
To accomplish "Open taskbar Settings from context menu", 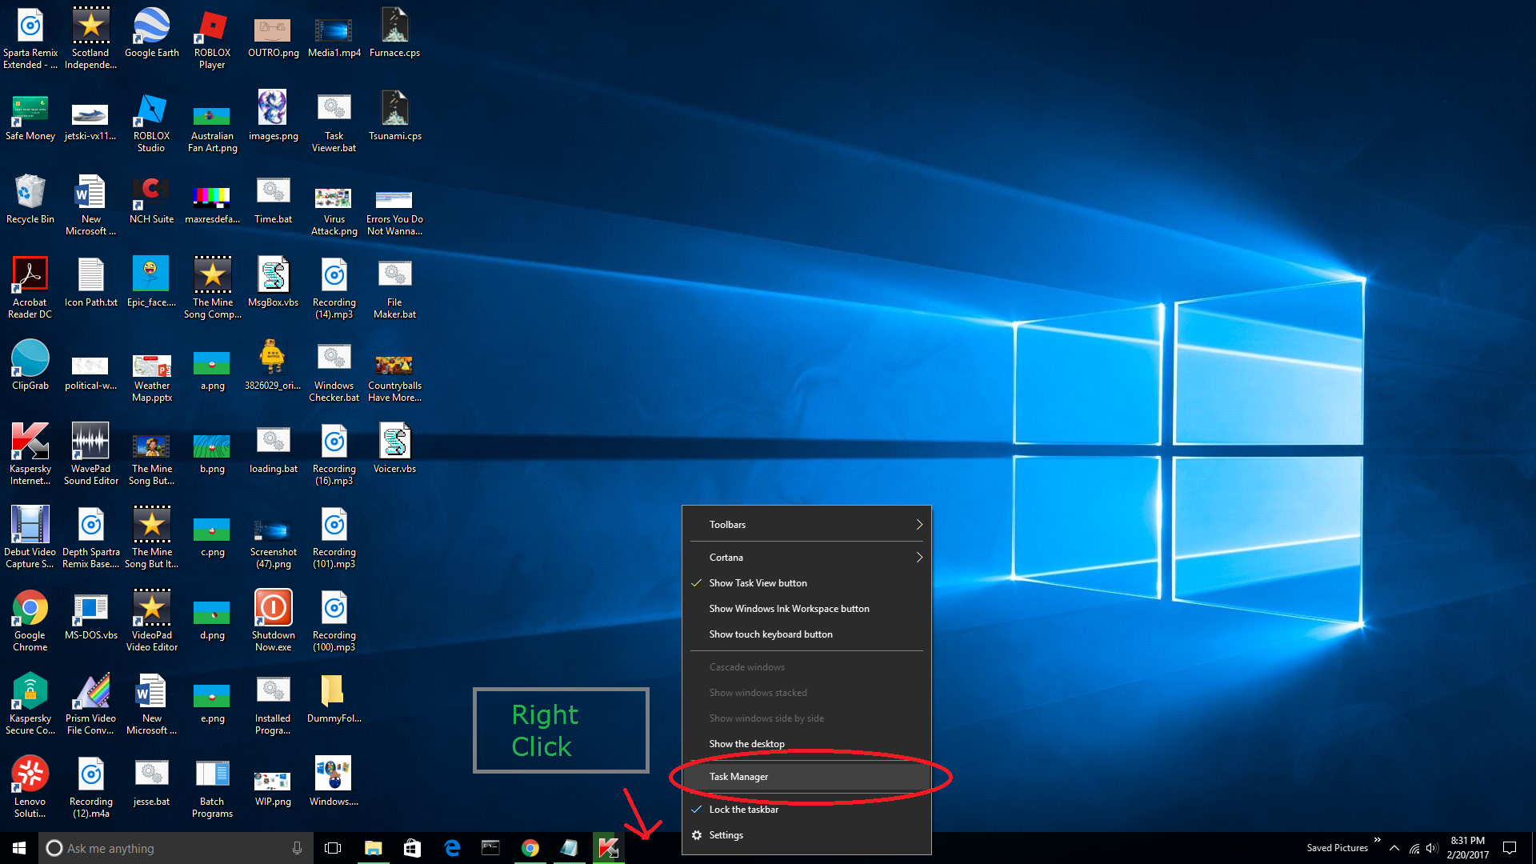I will pyautogui.click(x=806, y=835).
